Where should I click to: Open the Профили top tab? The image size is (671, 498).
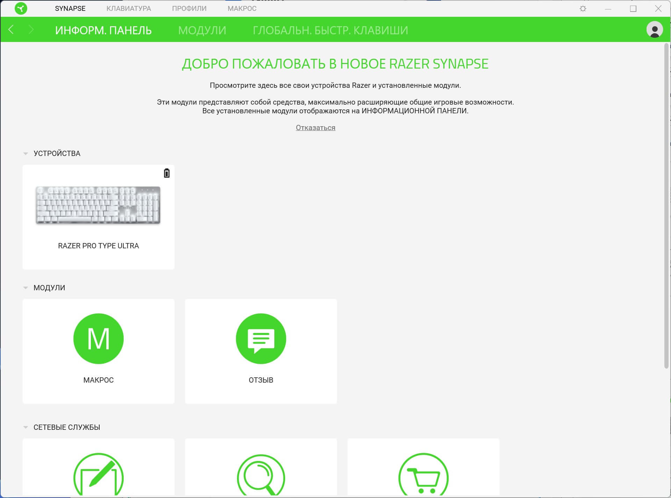click(x=189, y=8)
